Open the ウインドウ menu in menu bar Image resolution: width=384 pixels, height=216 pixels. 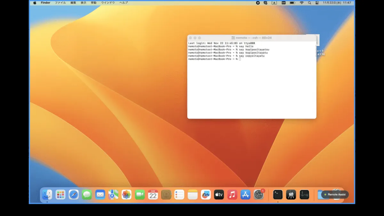pos(108,3)
